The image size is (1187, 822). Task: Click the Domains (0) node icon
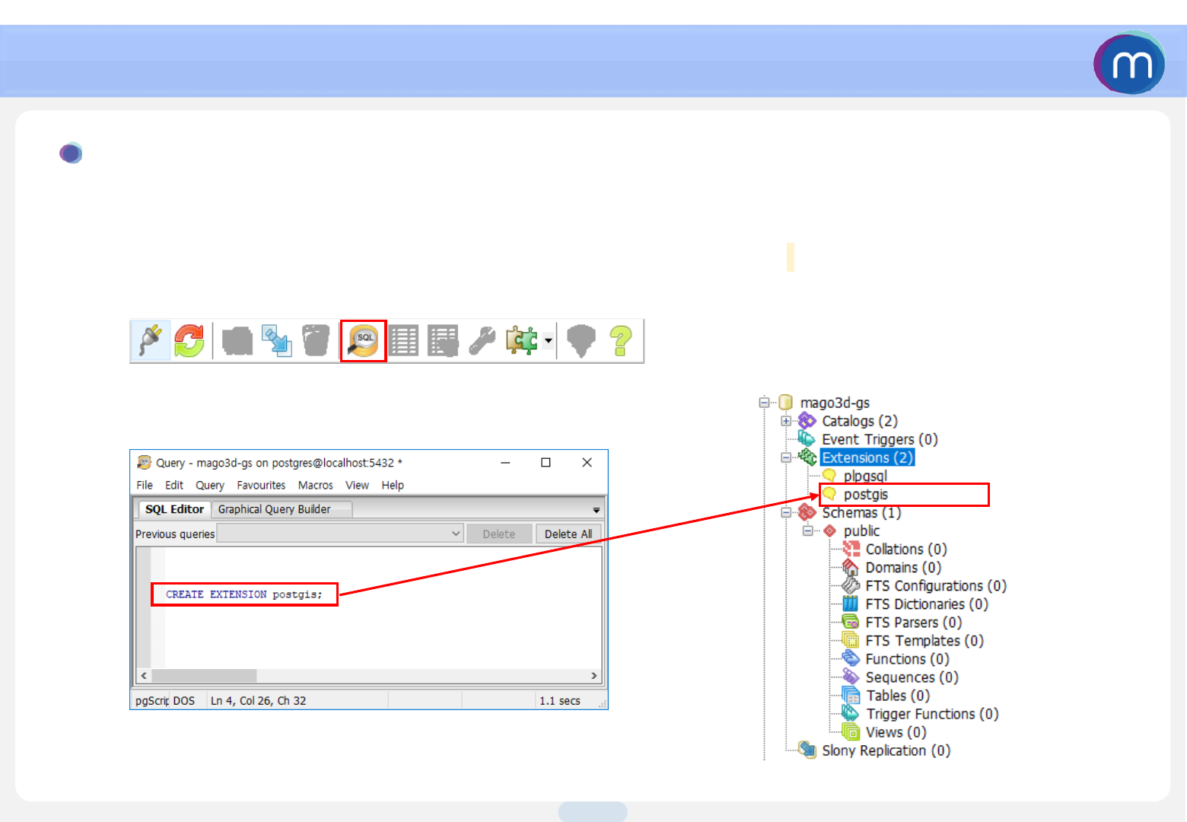tap(851, 567)
